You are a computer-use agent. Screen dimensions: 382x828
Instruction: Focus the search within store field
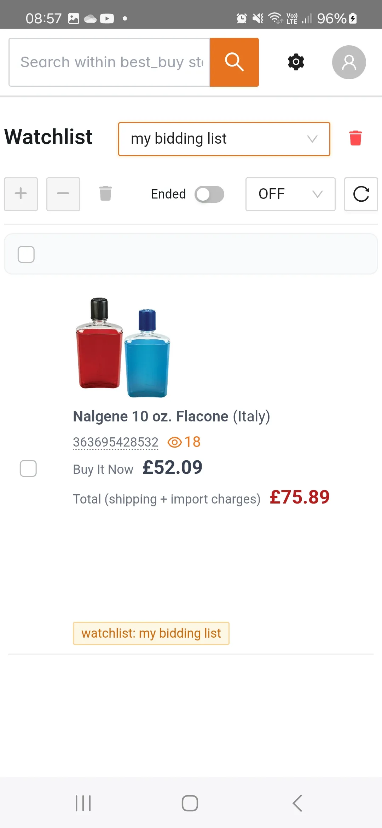(109, 62)
